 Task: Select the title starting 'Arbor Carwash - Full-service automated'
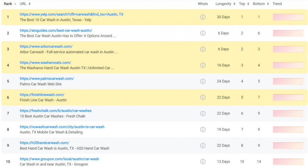[68, 52]
